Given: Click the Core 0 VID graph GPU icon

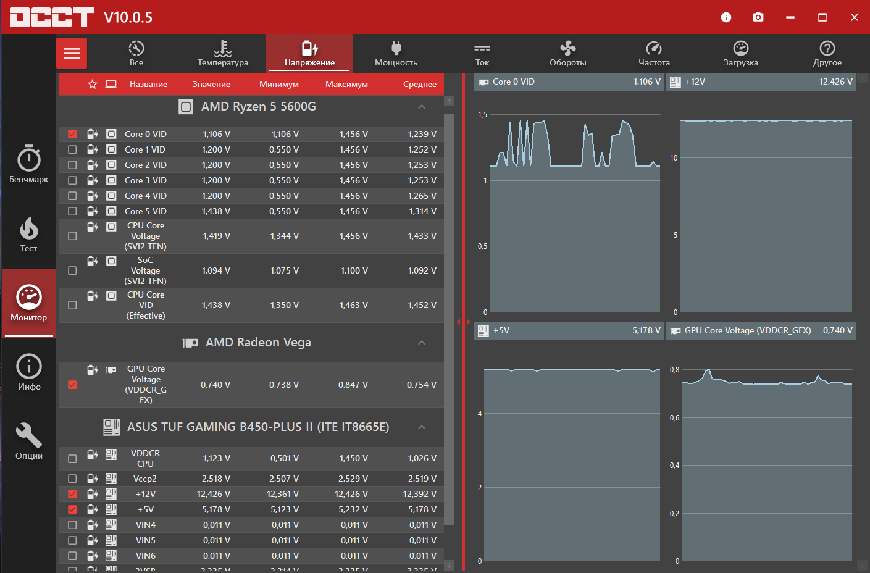Looking at the screenshot, I should (484, 82).
